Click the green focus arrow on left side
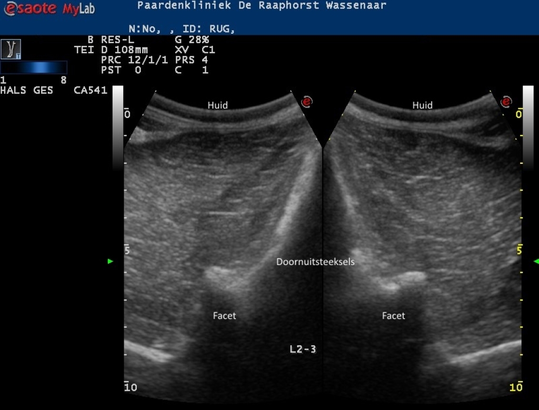This screenshot has height=410, width=539. 111,261
